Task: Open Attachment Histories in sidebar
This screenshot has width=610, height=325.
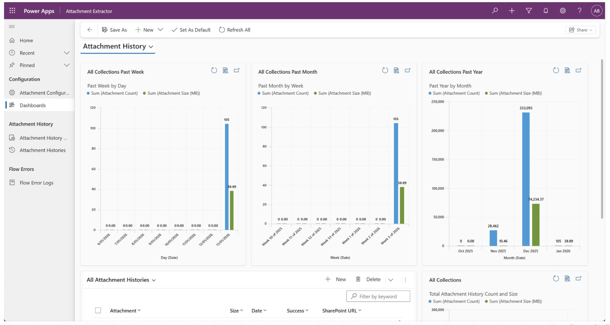Action: 42,150
